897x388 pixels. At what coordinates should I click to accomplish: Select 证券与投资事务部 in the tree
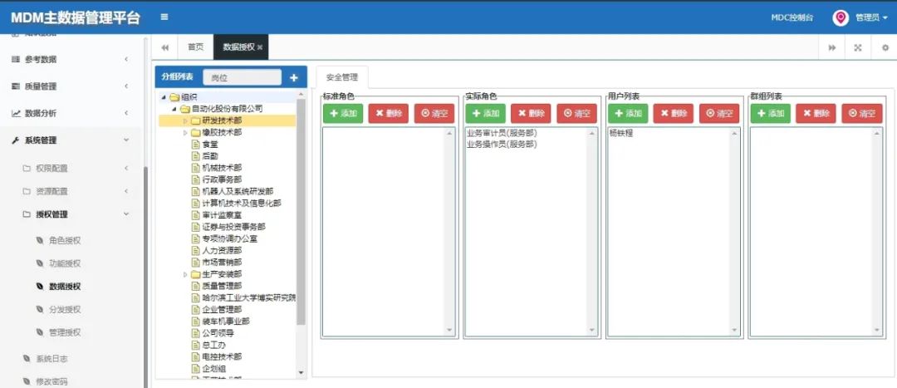coord(233,227)
